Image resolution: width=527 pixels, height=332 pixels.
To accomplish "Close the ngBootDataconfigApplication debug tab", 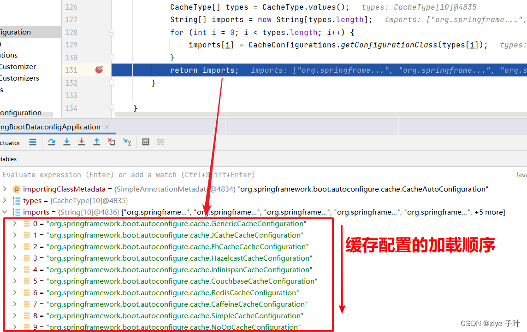I will click(107, 127).
